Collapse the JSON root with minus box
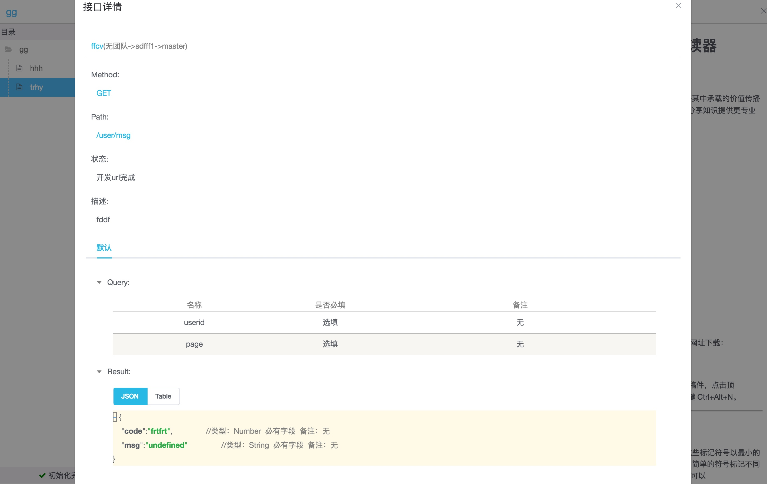 tap(115, 417)
